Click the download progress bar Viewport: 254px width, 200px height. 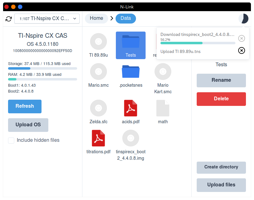tap(198, 43)
